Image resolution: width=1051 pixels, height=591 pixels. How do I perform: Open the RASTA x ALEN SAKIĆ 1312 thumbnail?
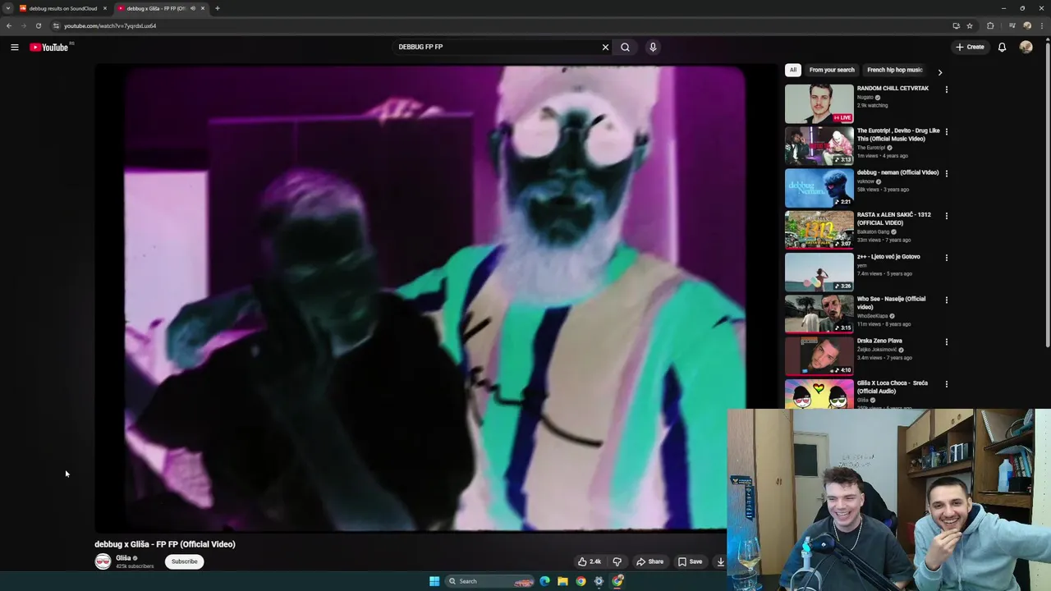pos(819,230)
